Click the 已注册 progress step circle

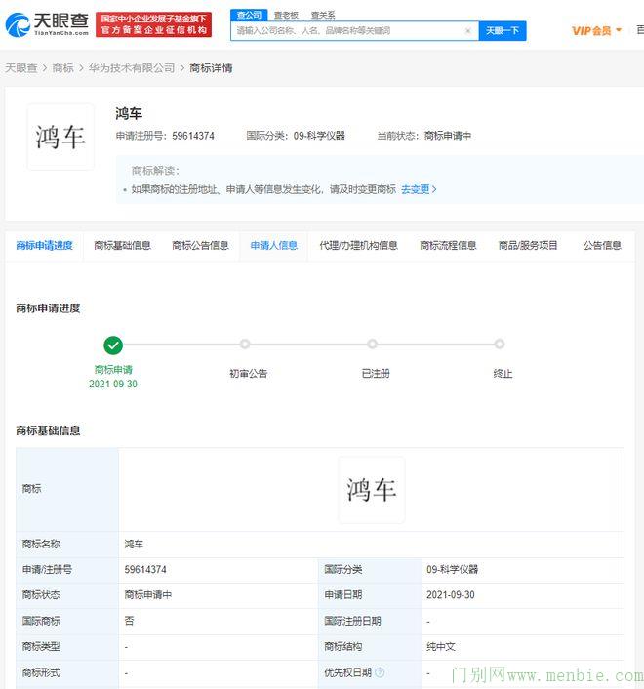click(372, 344)
